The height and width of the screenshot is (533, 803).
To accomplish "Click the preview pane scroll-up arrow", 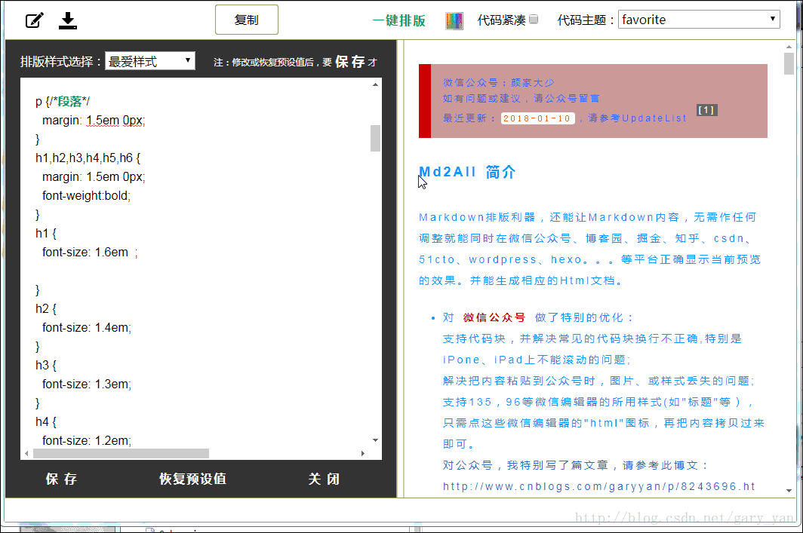I will [x=789, y=47].
